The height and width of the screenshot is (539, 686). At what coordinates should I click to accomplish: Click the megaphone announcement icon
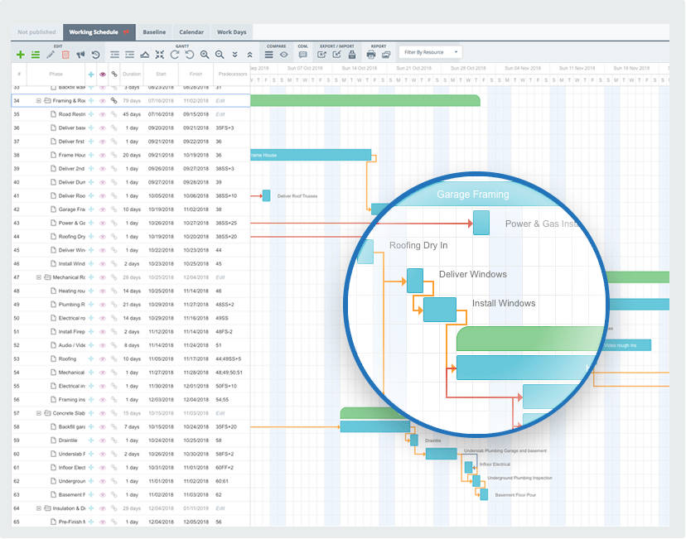click(80, 55)
